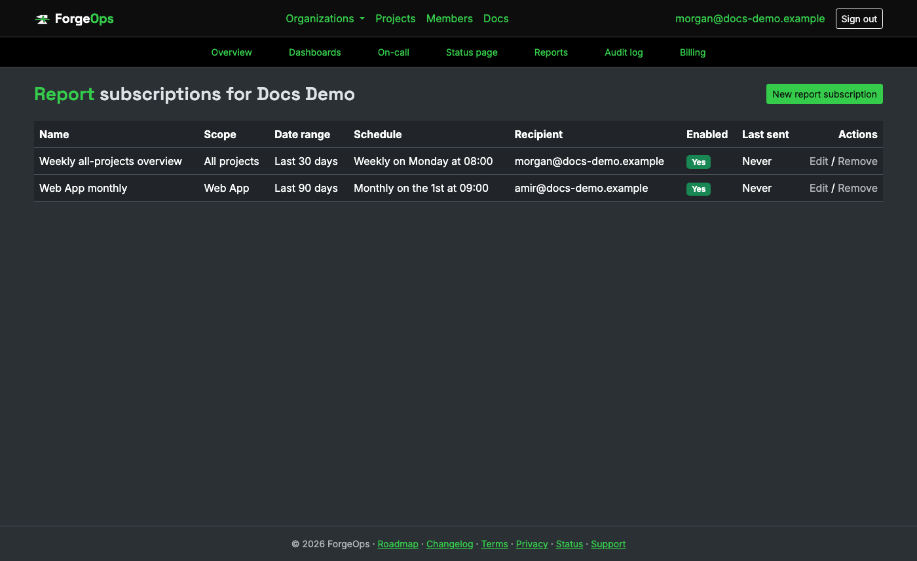The width and height of the screenshot is (917, 561).
Task: Remove the Web App monthly subscription
Action: coord(857,188)
